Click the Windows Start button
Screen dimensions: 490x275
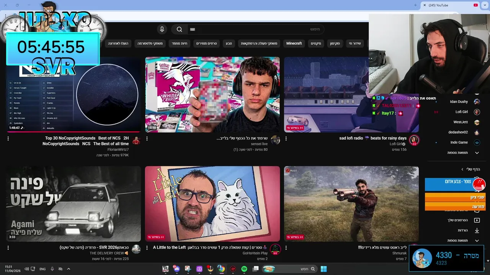(x=323, y=269)
